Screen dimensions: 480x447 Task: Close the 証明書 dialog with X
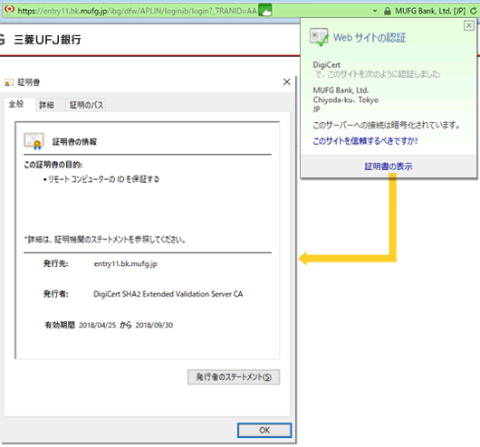point(287,82)
